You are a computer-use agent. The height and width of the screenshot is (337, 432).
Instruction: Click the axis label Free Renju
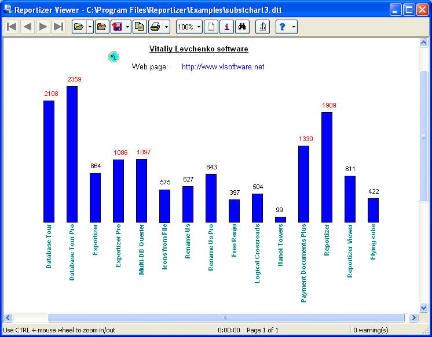pos(234,240)
